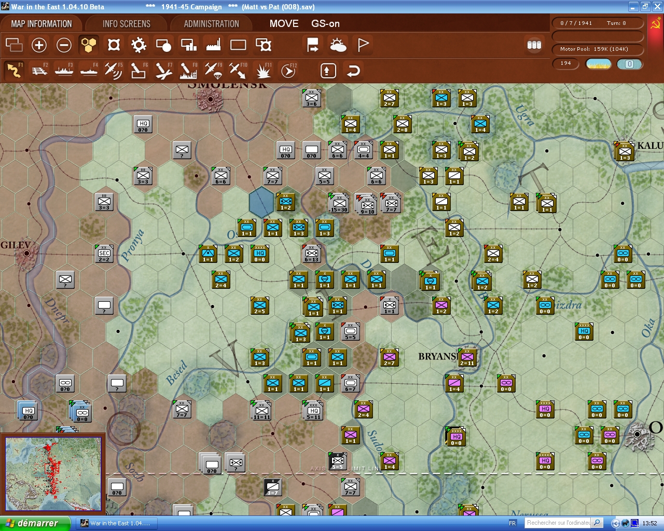Click the flag with arrow icon
Viewport: 664px width, 531px height.
(313, 45)
